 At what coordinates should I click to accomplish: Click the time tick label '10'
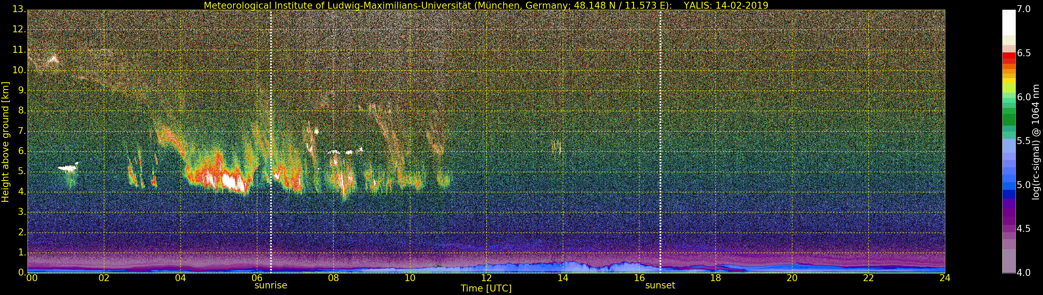[410, 278]
